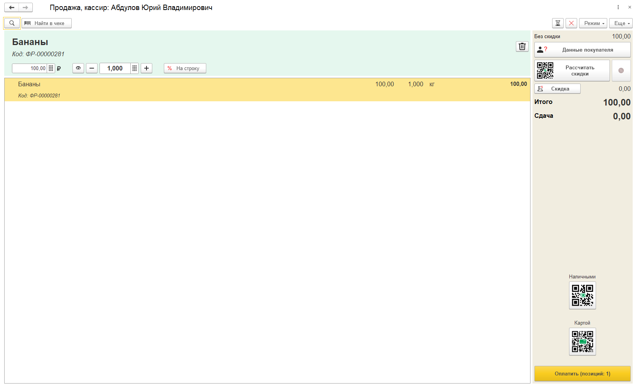Increase quantity with the plus button
This screenshot has width=640, height=387.
[147, 69]
